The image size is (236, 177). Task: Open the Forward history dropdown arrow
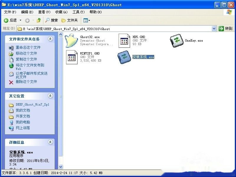coord(33,20)
